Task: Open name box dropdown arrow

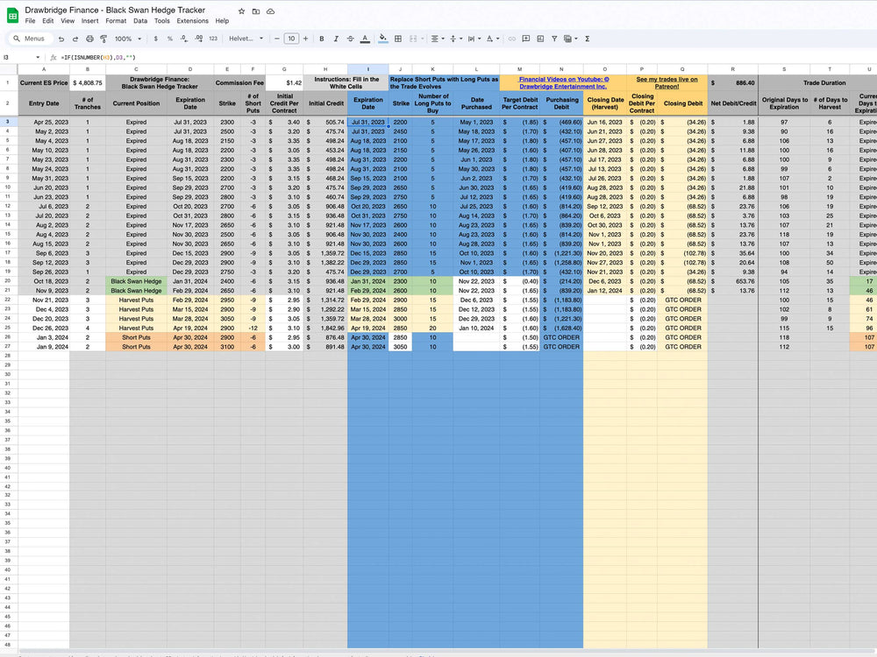Action: [38, 58]
